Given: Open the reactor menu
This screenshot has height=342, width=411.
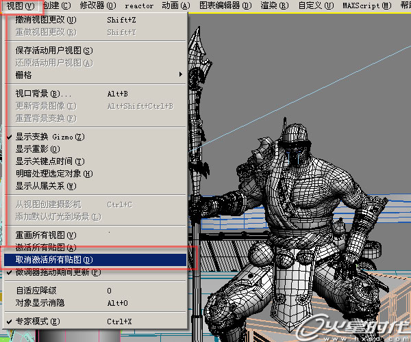Looking at the screenshot, I should [x=139, y=5].
